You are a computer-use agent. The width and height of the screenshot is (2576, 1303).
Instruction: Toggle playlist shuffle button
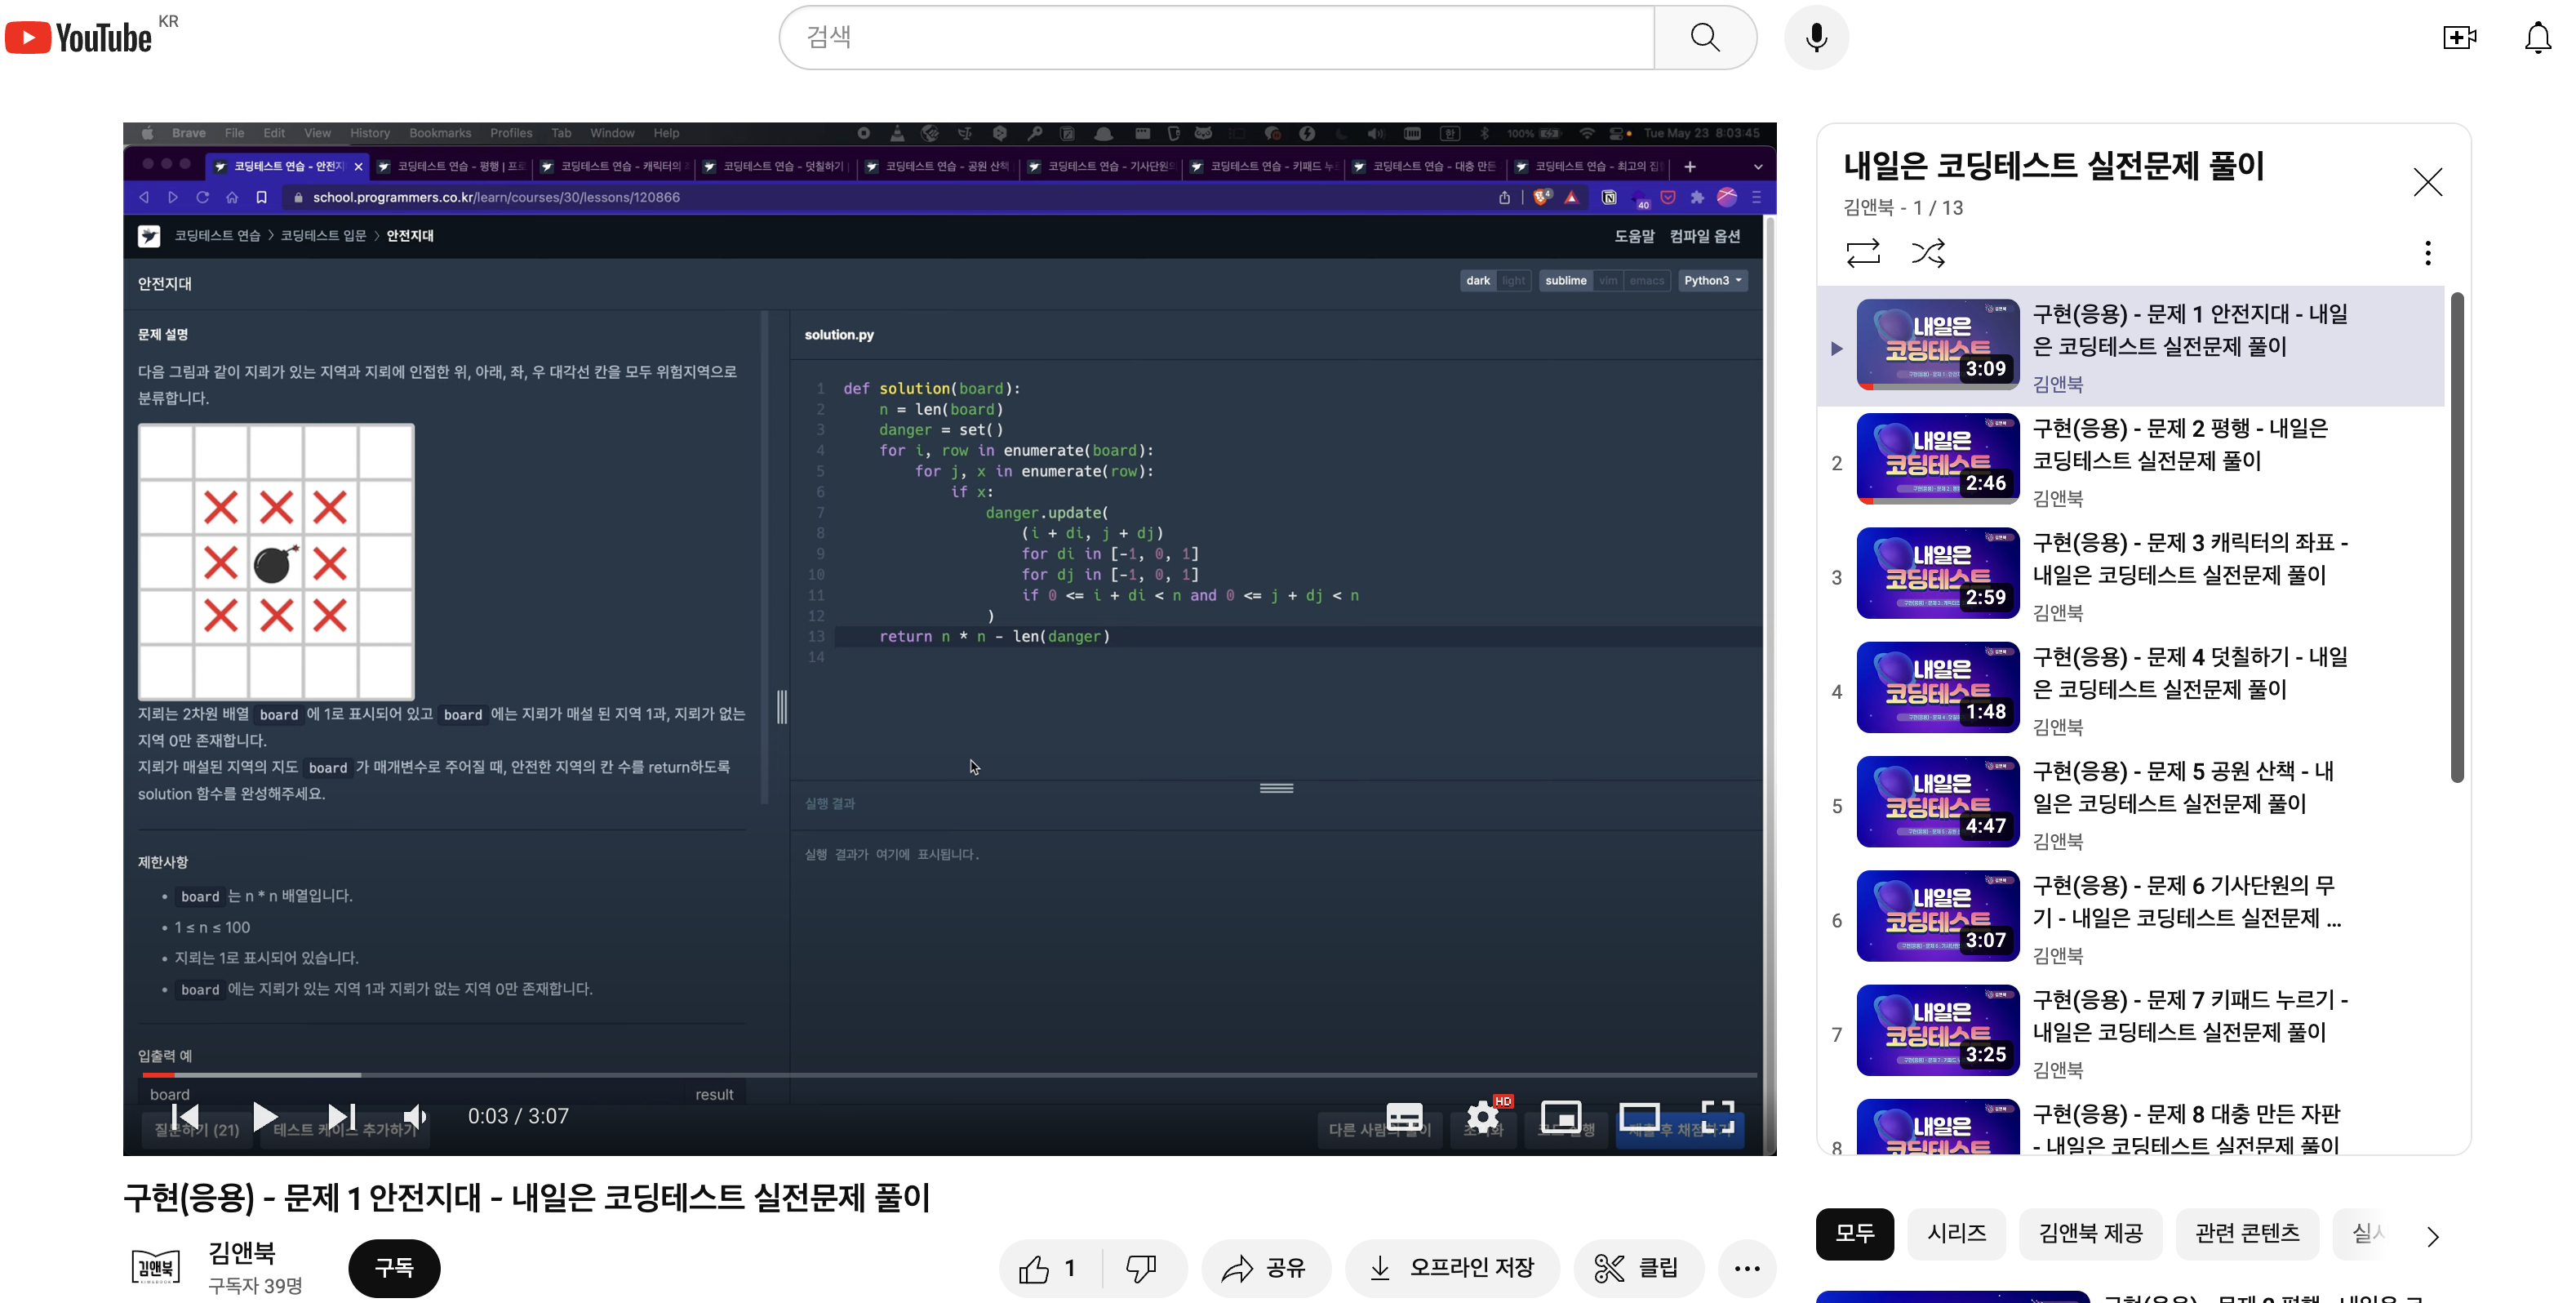1928,253
